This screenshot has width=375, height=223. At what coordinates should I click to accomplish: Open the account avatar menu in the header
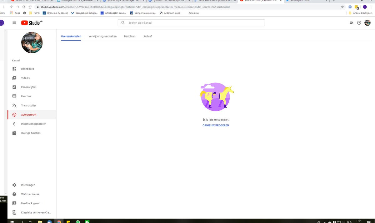click(367, 23)
